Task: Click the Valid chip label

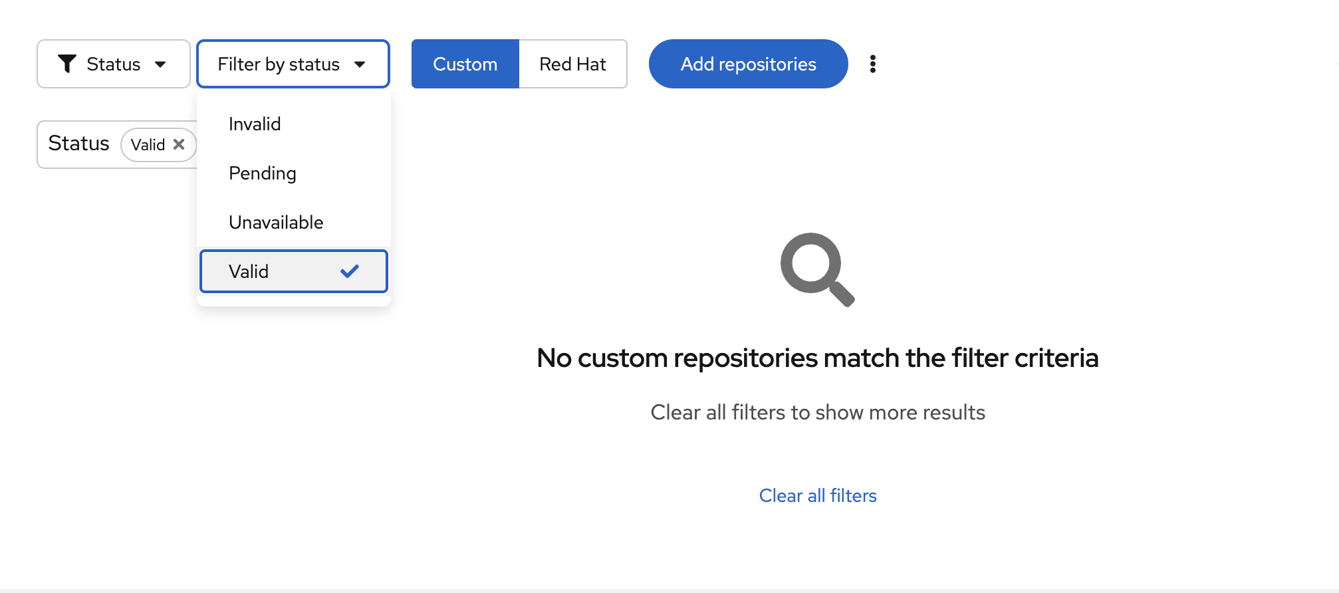Action: coord(148,144)
